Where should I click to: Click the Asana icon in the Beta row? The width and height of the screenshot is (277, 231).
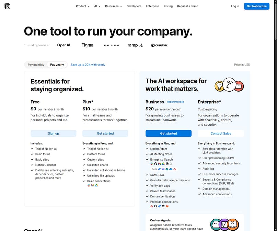174,169
